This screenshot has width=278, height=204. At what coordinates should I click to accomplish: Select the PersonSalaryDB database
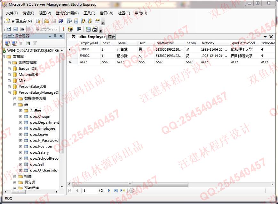[x=32, y=87]
